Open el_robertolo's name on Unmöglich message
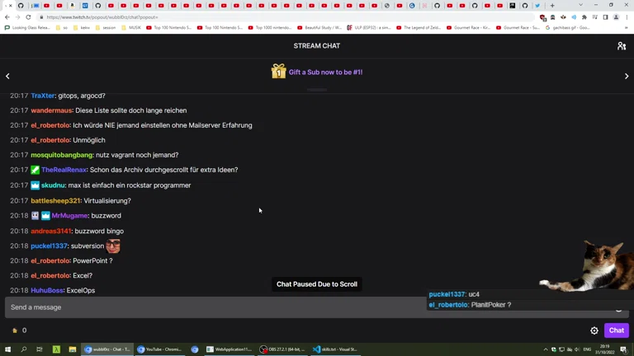This screenshot has width=634, height=356. (50, 140)
